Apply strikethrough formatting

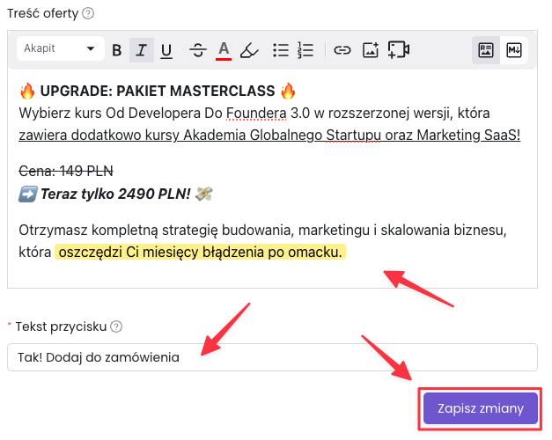tap(197, 50)
